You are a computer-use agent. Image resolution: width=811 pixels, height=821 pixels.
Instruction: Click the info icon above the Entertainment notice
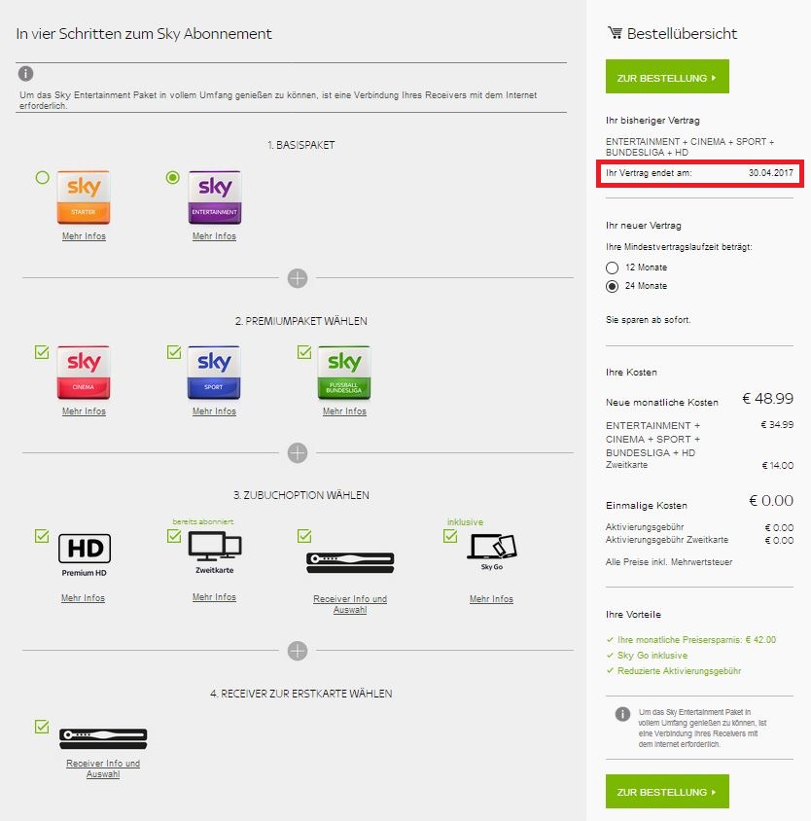(25, 73)
